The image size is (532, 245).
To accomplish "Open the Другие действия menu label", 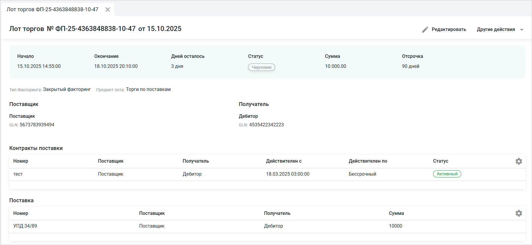I will coord(496,30).
